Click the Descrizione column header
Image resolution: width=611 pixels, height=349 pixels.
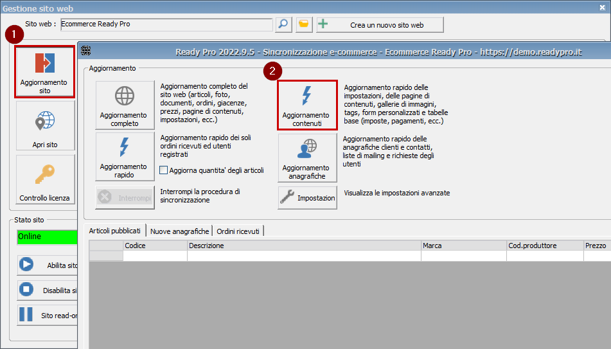304,246
